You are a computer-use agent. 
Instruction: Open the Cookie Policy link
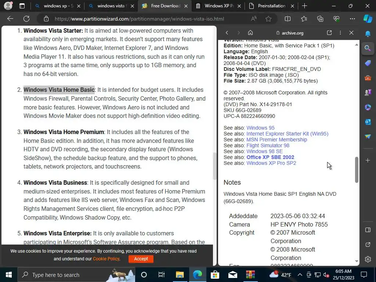pos(106,259)
